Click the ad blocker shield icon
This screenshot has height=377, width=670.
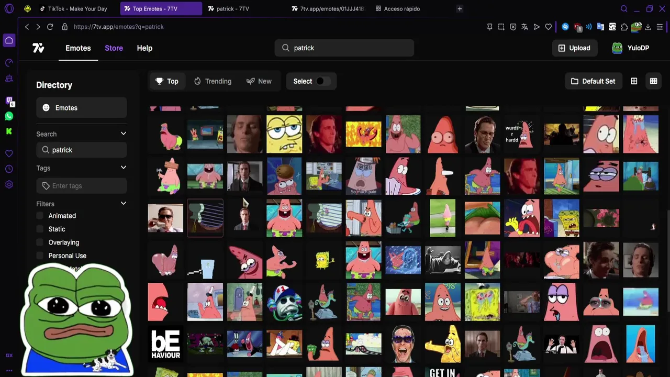[x=513, y=27]
